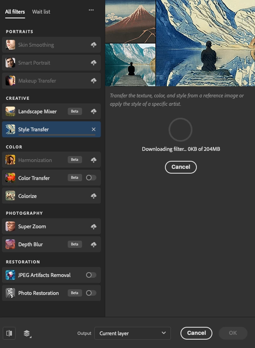
Task: Select the Color Transfer filter label
Action: 34,178
